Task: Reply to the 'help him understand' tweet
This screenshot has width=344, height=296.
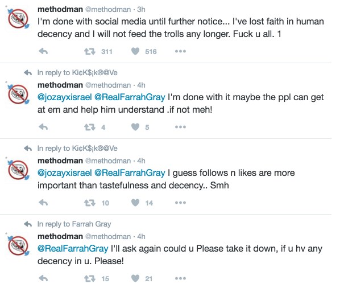Action: coord(43,127)
